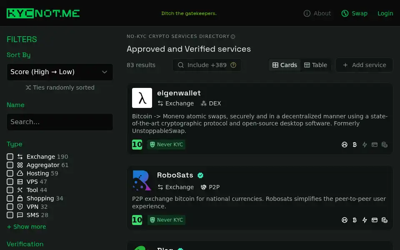Click the Monero icon on the RoboSats card
Viewport: 400px width, 250px height.
345,220
